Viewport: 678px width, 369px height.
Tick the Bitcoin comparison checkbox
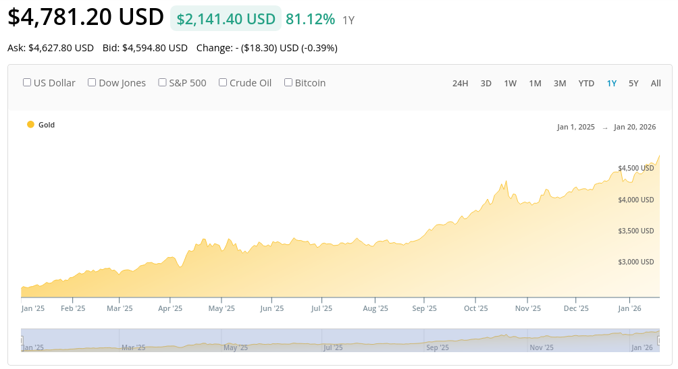[288, 82]
